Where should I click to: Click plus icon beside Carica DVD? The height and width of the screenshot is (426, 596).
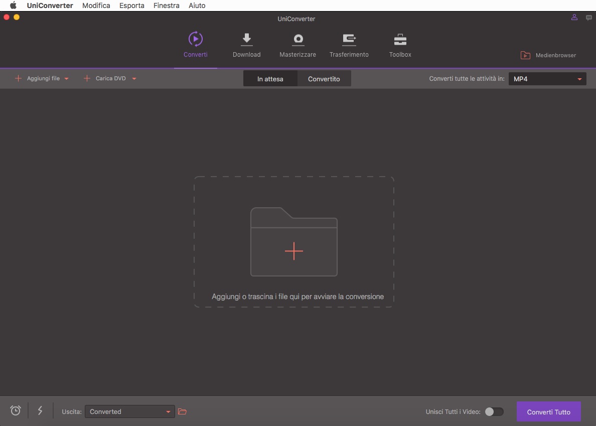87,78
